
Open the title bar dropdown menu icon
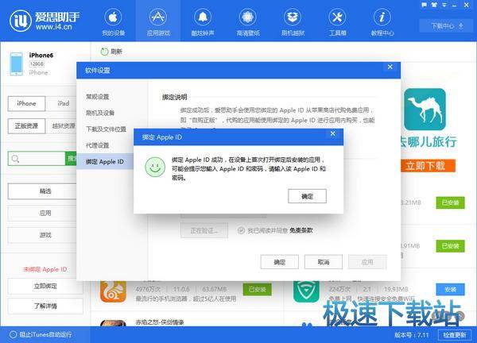pos(444,5)
